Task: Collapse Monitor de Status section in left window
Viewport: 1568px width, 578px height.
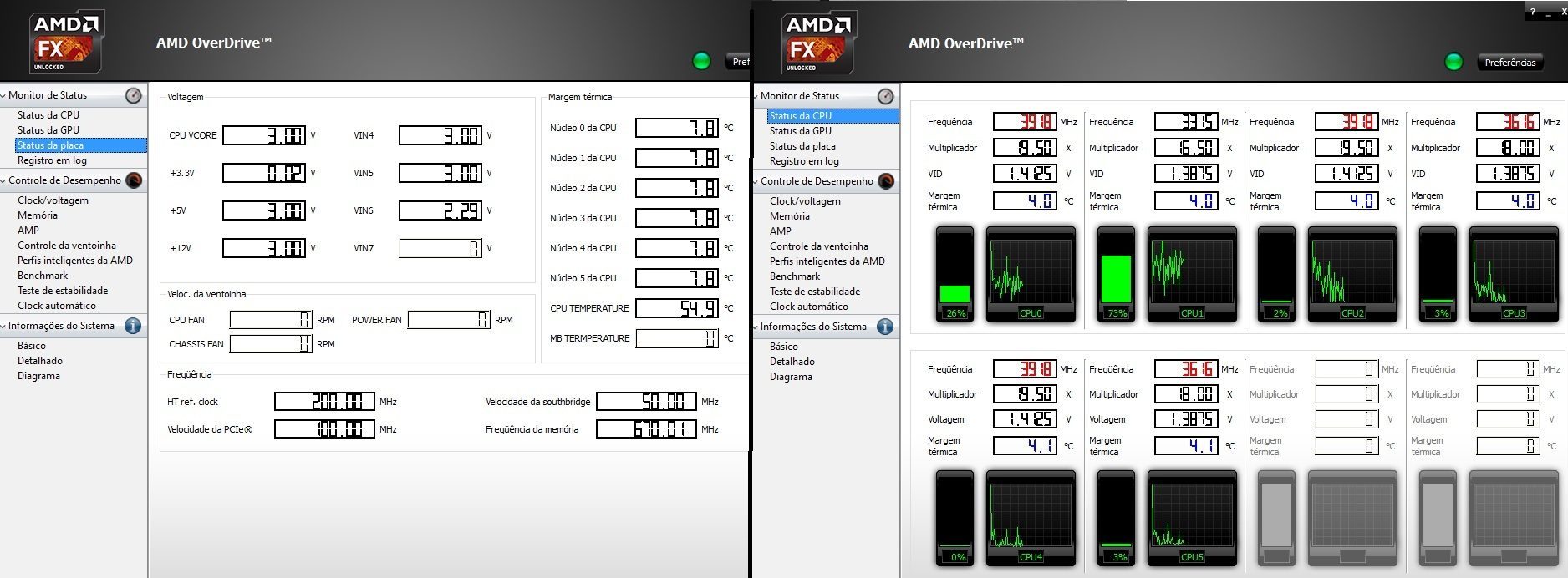Action: click(4, 95)
